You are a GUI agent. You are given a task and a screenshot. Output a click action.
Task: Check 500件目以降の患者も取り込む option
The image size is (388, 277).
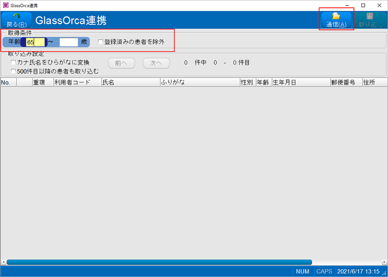(13, 71)
